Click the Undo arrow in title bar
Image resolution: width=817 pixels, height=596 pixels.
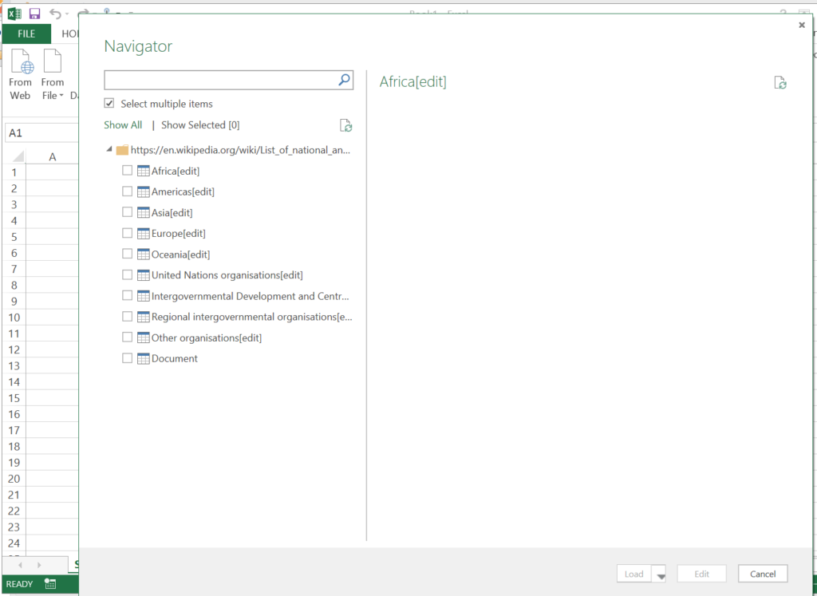[54, 14]
